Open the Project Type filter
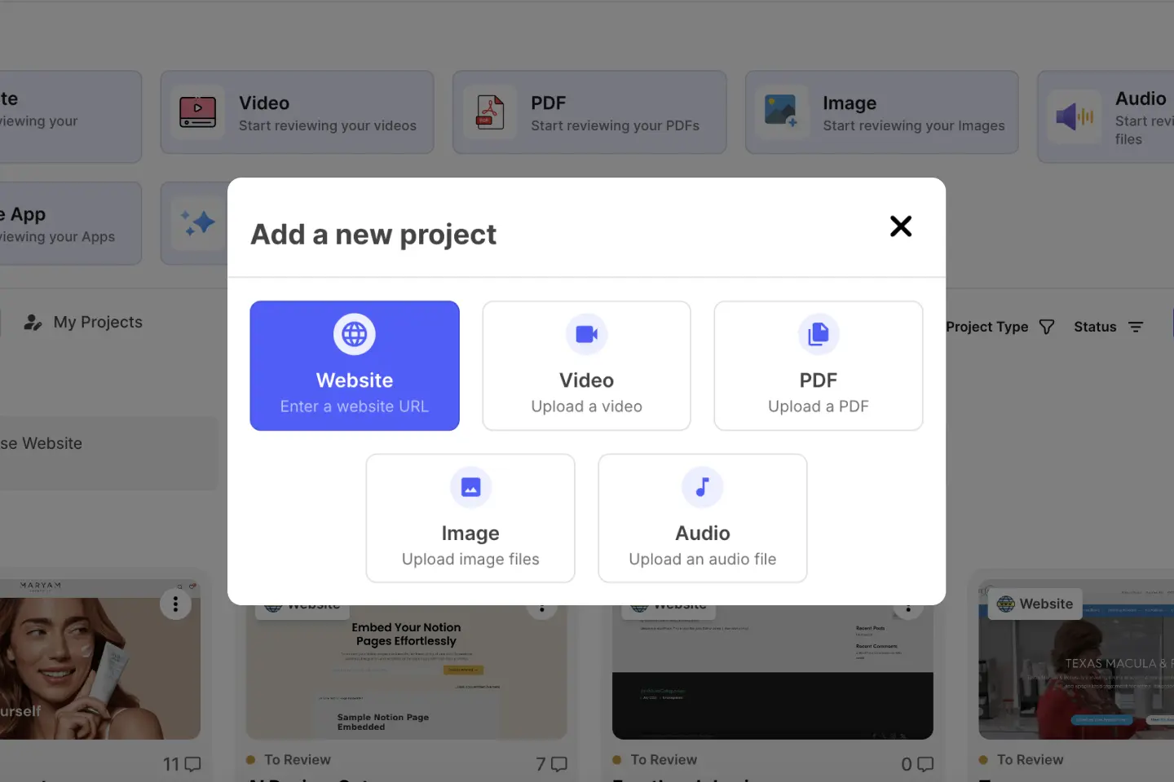The image size is (1174, 782). pos(1000,327)
